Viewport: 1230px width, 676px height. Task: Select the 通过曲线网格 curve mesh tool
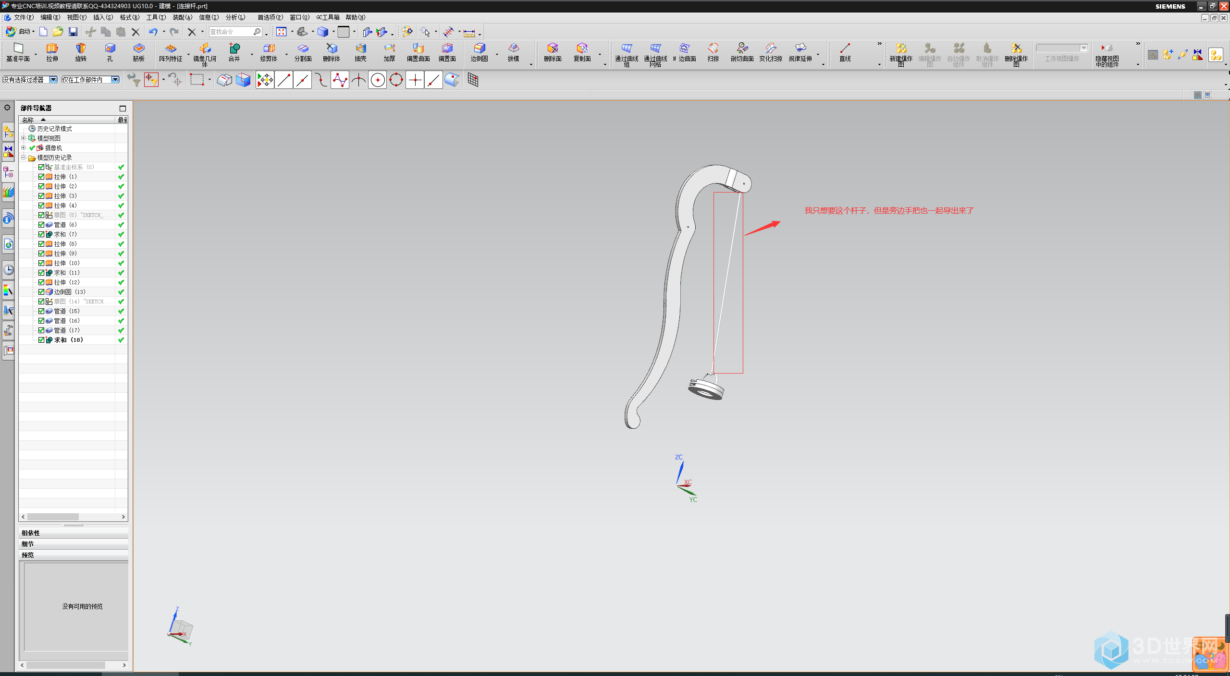655,54
